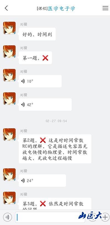The image size is (110, 225).
Task: Switch to voice input with speaker button
Action: (x=7, y=217)
